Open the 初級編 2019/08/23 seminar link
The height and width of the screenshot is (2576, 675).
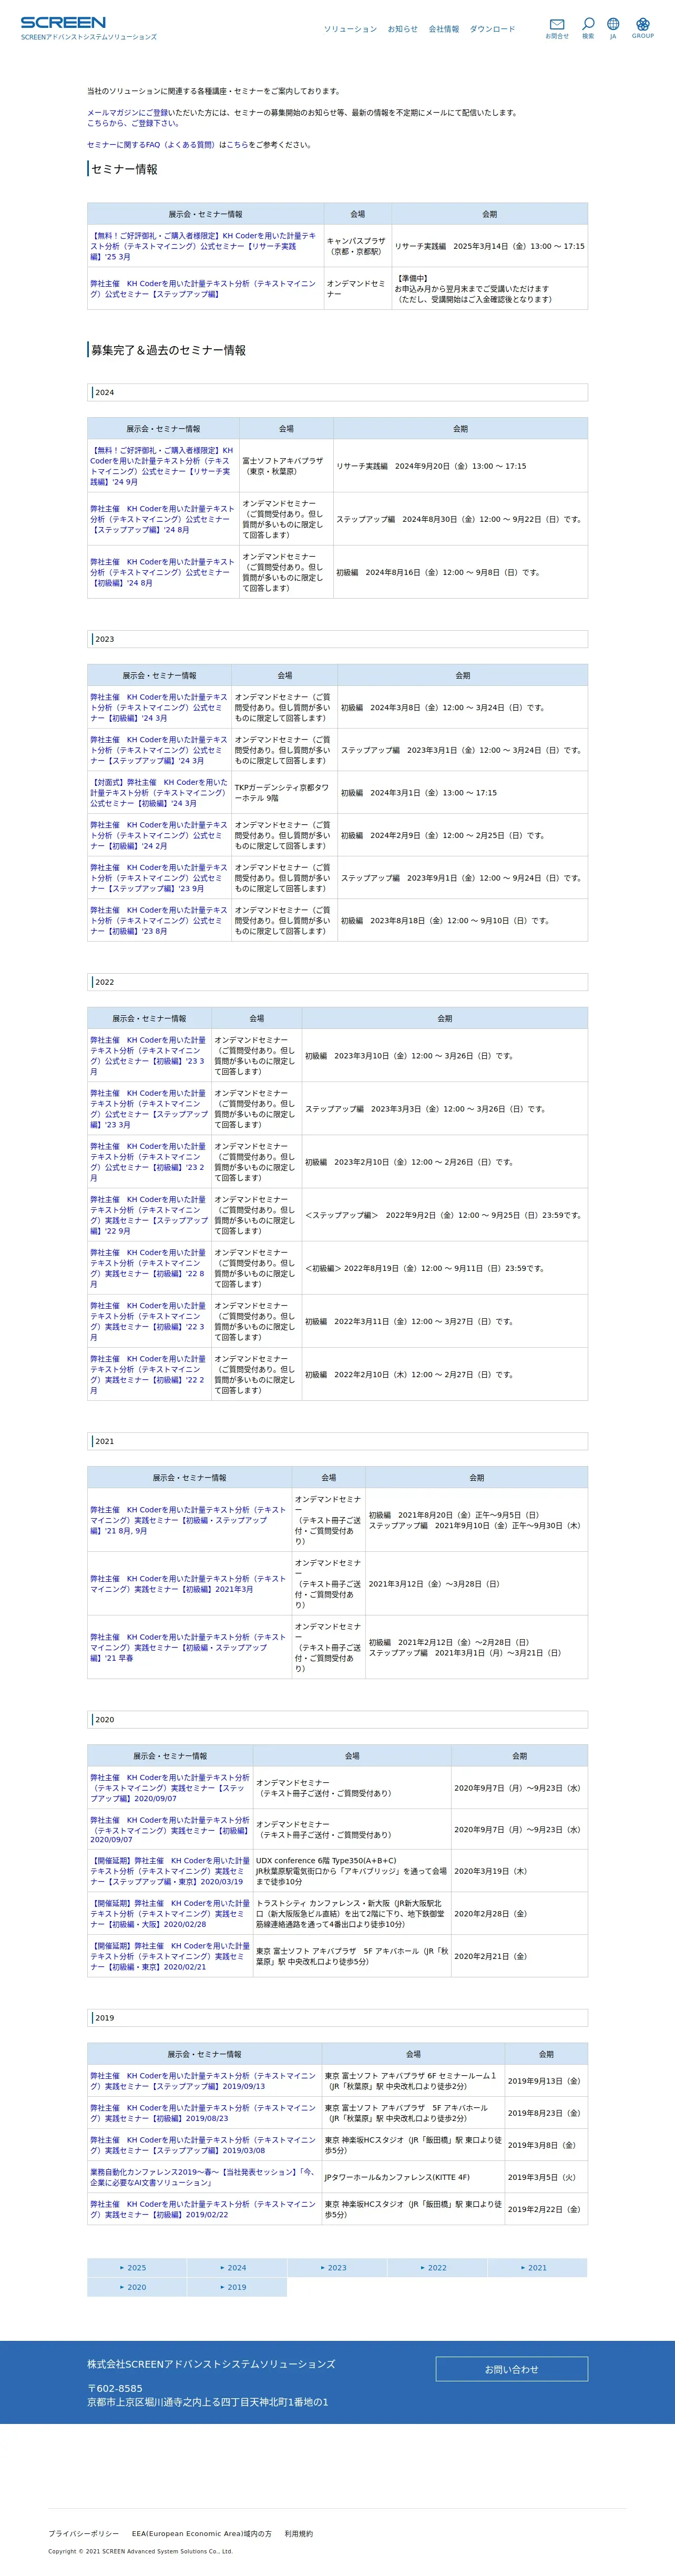203,2113
